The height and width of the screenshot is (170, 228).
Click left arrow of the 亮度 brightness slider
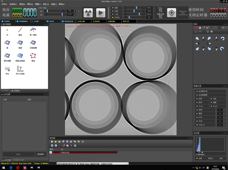pos(125,8)
